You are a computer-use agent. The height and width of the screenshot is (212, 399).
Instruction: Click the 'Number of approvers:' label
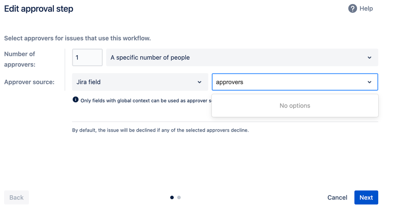click(20, 59)
